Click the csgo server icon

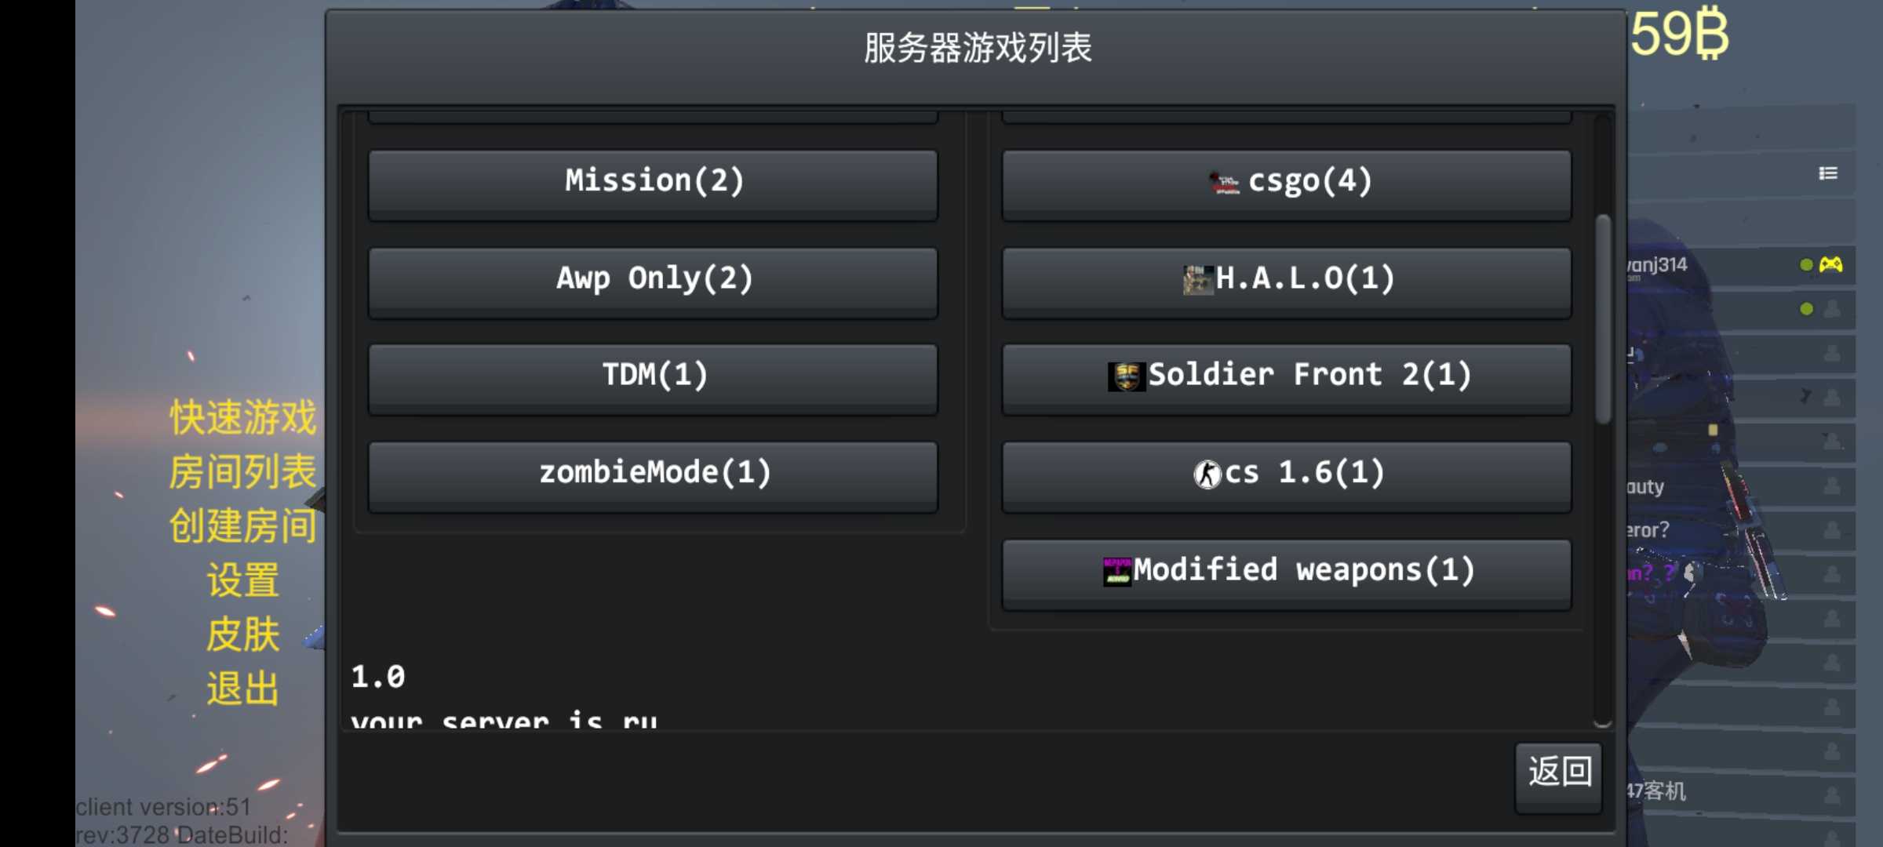[1223, 184]
